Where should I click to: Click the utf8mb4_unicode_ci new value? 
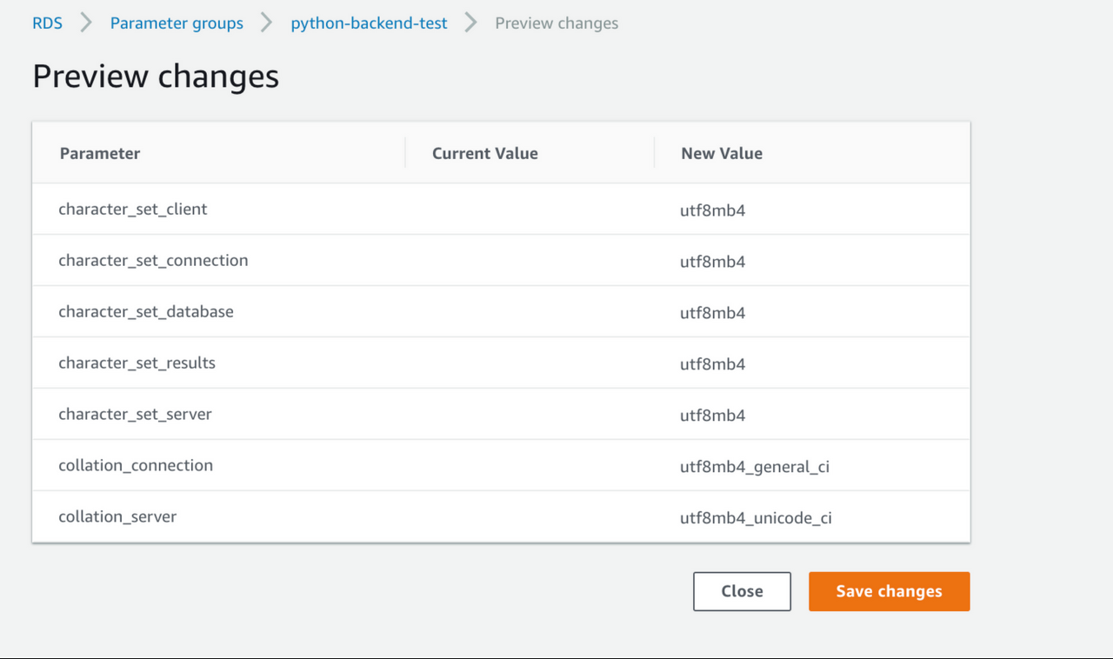point(756,518)
